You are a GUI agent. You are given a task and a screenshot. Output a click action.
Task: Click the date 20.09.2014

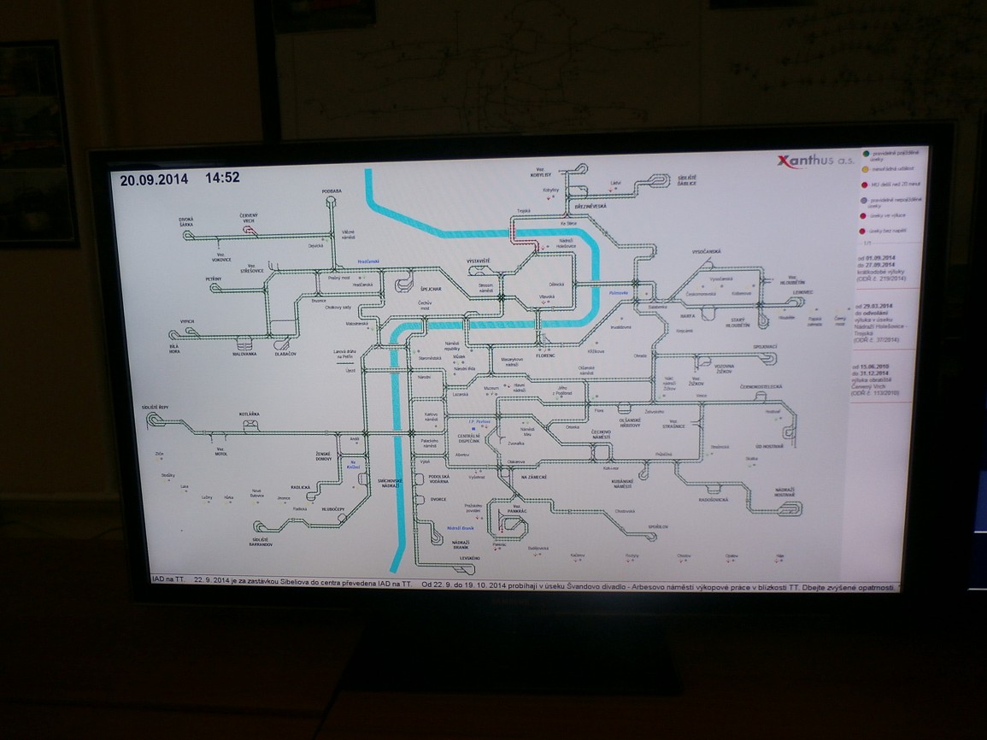(154, 179)
